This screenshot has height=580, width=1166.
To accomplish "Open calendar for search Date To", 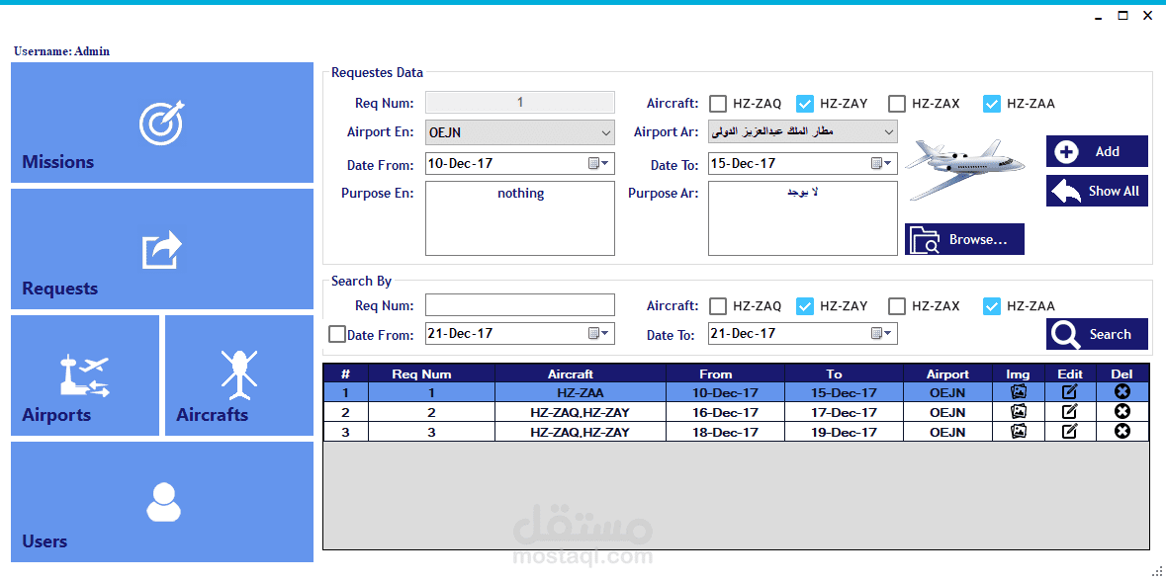I will click(881, 333).
